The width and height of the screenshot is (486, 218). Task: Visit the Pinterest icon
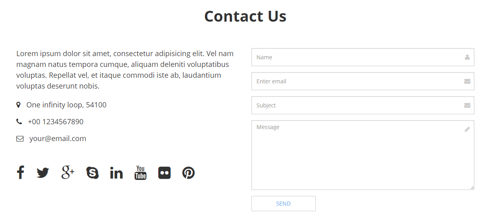point(189,173)
